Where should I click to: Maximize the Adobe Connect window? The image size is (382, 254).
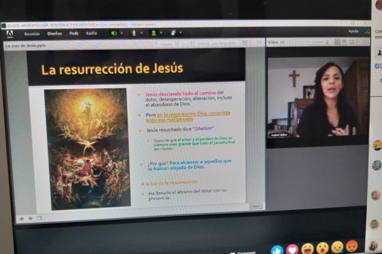(x=353, y=23)
